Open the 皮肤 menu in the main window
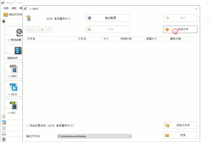The height and width of the screenshot is (142, 211). 14,8
